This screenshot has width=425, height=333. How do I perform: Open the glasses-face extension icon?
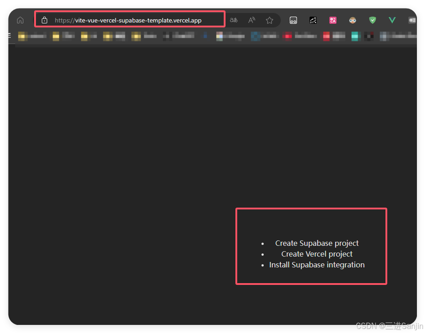click(x=353, y=20)
